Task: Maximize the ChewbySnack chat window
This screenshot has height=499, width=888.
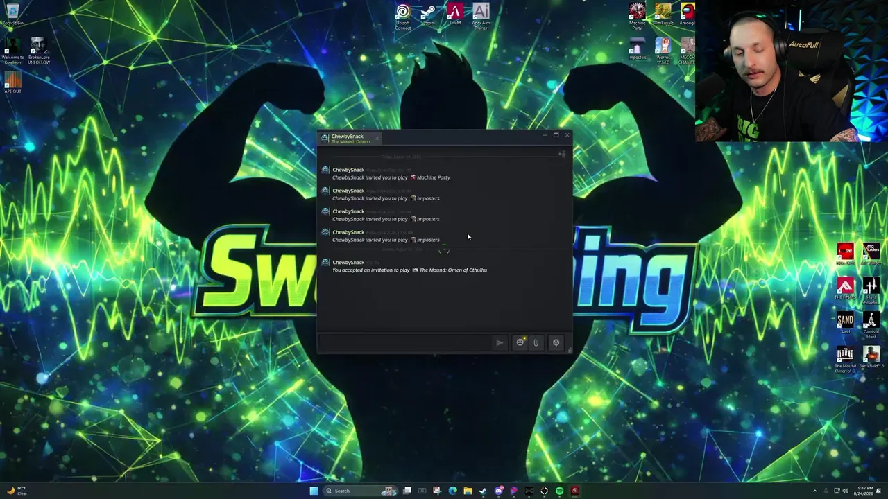Action: point(556,135)
